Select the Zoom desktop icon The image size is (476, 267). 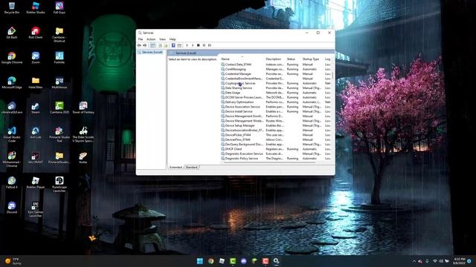(36, 58)
